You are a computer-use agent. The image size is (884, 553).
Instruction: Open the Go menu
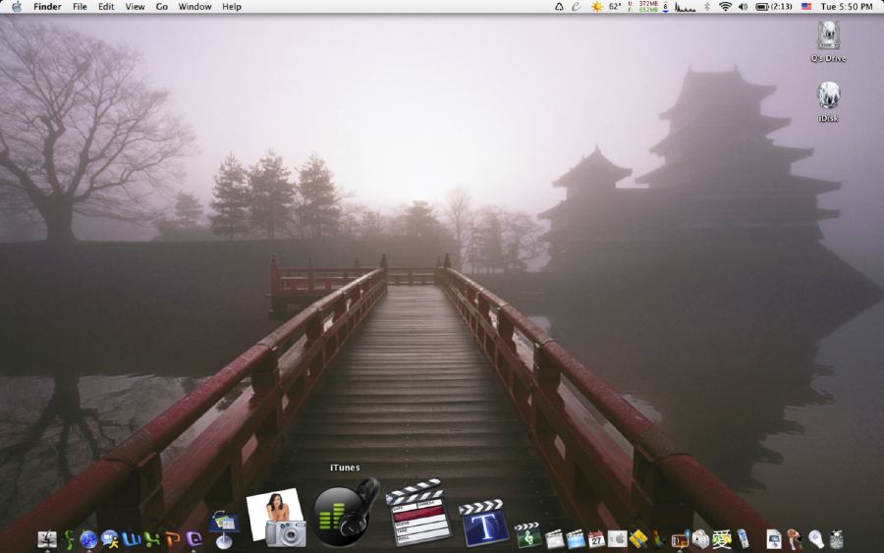[161, 7]
